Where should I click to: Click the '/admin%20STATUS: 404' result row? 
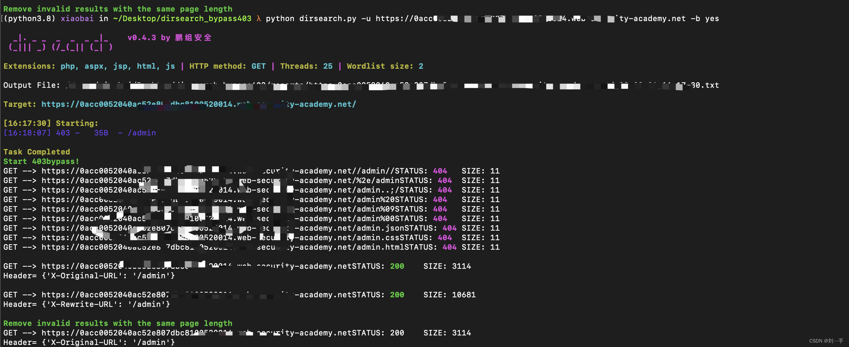251,200
